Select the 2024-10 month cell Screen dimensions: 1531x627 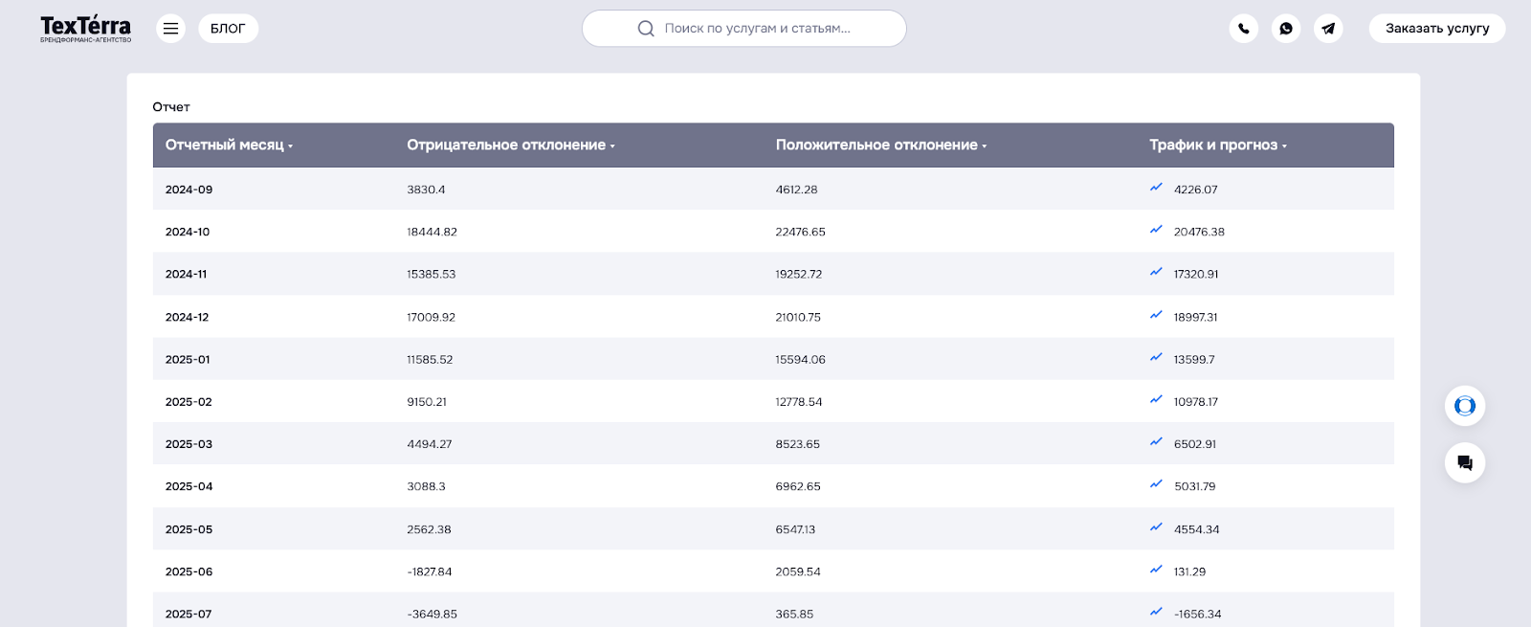(x=188, y=232)
